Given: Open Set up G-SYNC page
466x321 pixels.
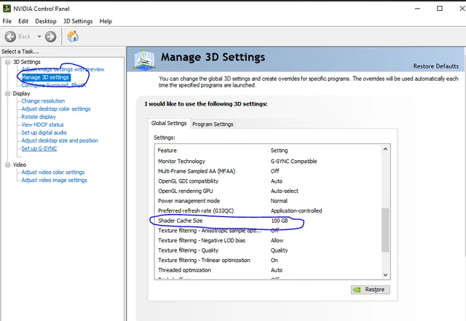Looking at the screenshot, I should 40,148.
